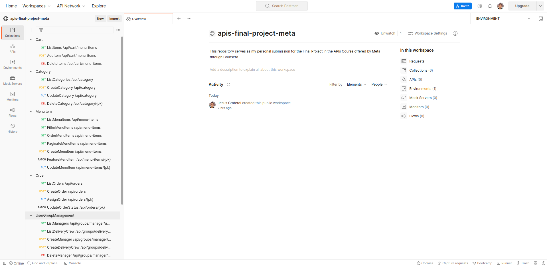
Task: Toggle sidebar icon in status bar
Action: [5, 263]
